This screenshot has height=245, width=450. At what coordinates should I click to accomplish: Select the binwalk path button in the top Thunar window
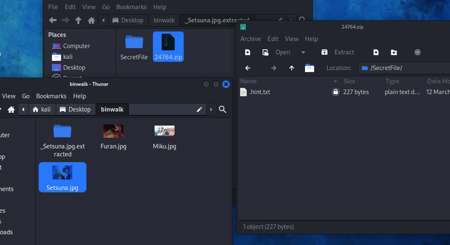(164, 20)
